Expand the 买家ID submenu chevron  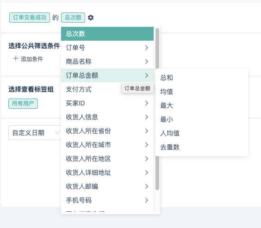[x=147, y=103]
